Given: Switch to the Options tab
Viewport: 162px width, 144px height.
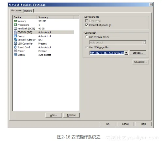Looking at the screenshot, I should pyautogui.click(x=28, y=11).
